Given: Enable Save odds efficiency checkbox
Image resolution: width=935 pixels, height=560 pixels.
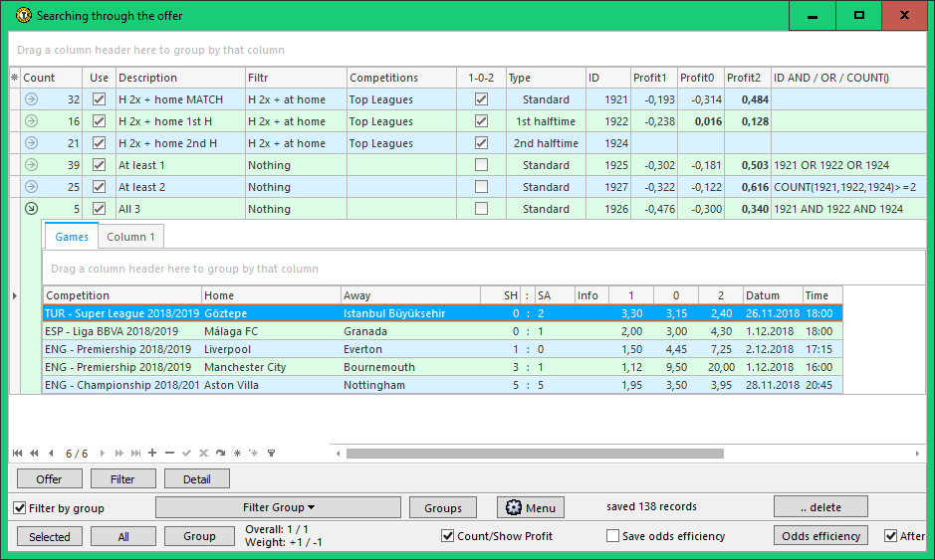Looking at the screenshot, I should point(612,536).
